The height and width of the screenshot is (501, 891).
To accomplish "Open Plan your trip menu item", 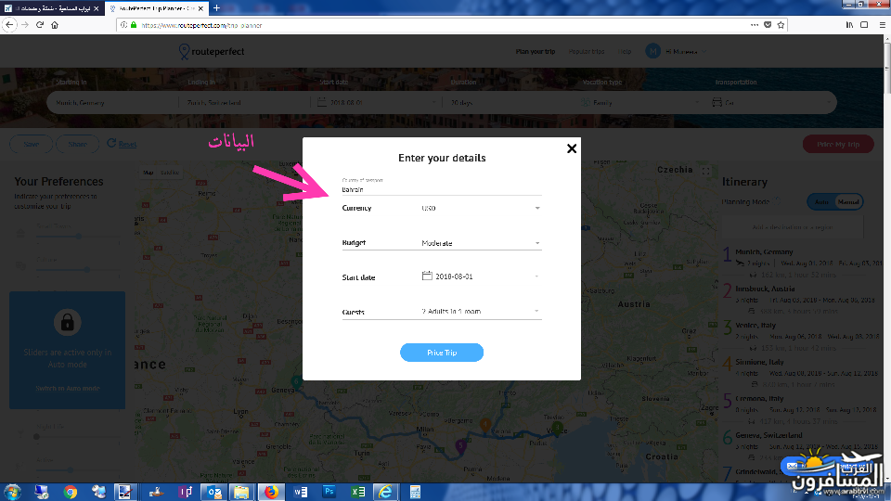I will click(536, 52).
